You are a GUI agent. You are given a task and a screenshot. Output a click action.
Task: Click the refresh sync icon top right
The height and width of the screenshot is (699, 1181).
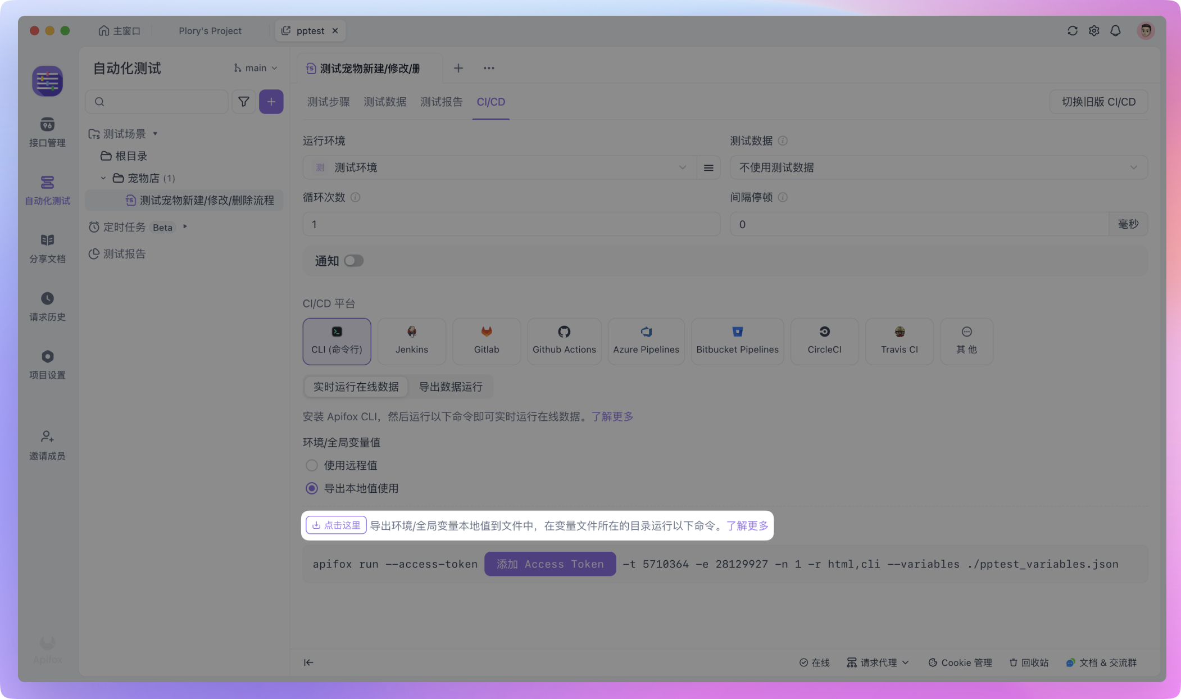(x=1072, y=31)
